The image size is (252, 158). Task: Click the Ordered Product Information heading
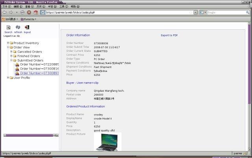(x=85, y=106)
